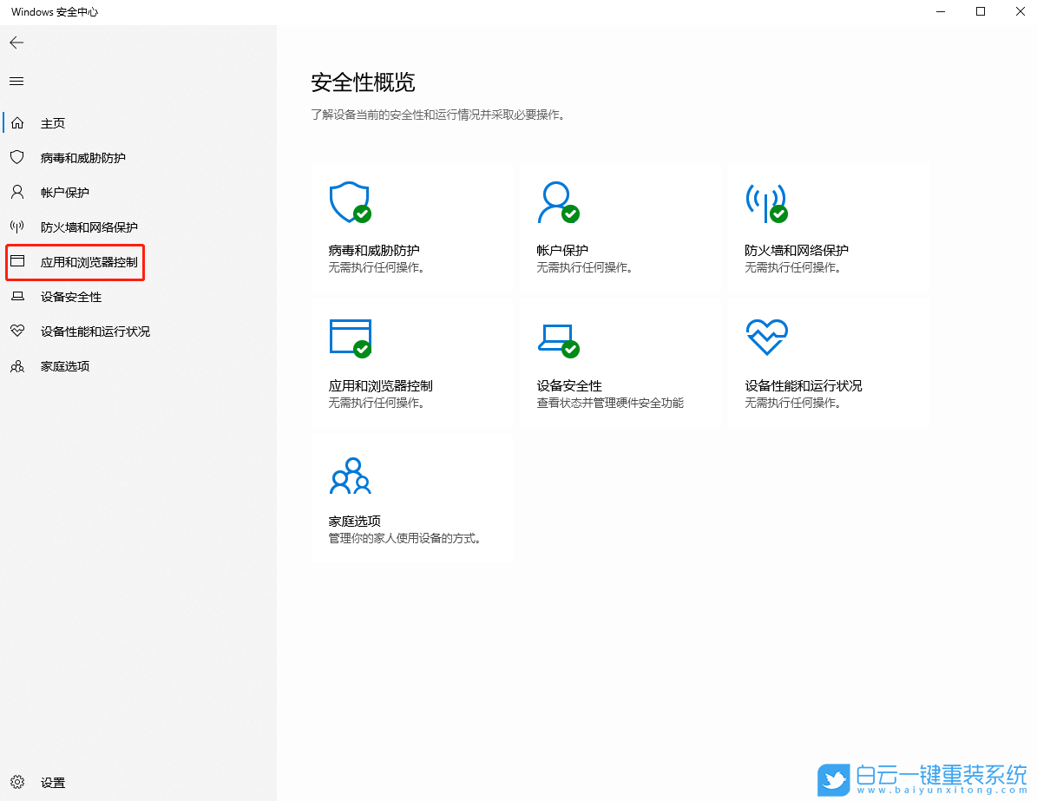Open the 设置 gear icon at bottom

(17, 782)
